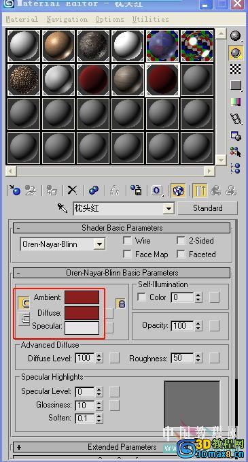The image size is (248, 462).
Task: Click the Roughness map button
Action: pos(214,359)
